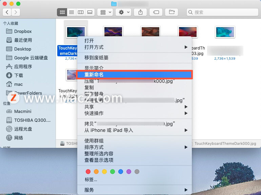Choose 标签… in the context menu

[135, 179]
